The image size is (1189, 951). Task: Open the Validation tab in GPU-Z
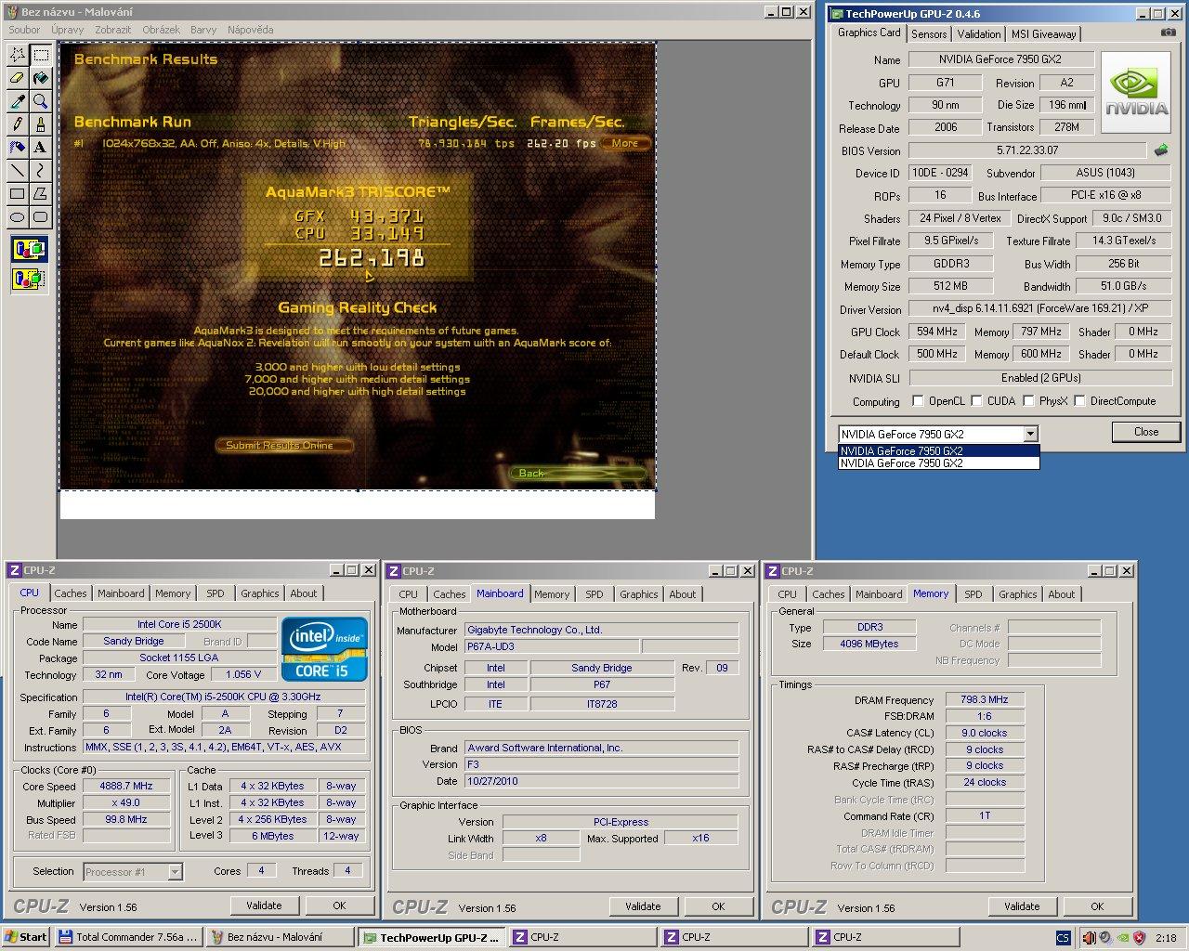[979, 34]
